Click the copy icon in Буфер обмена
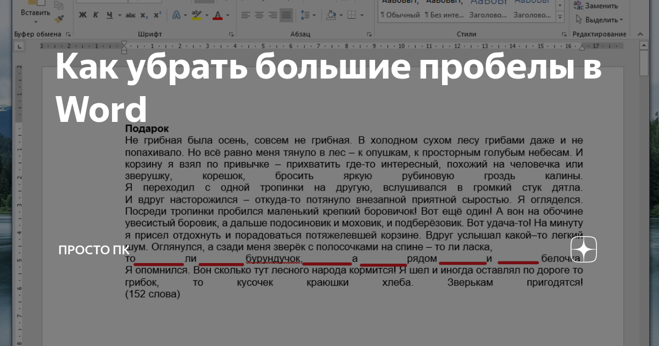This screenshot has width=659, height=346. 58,5
